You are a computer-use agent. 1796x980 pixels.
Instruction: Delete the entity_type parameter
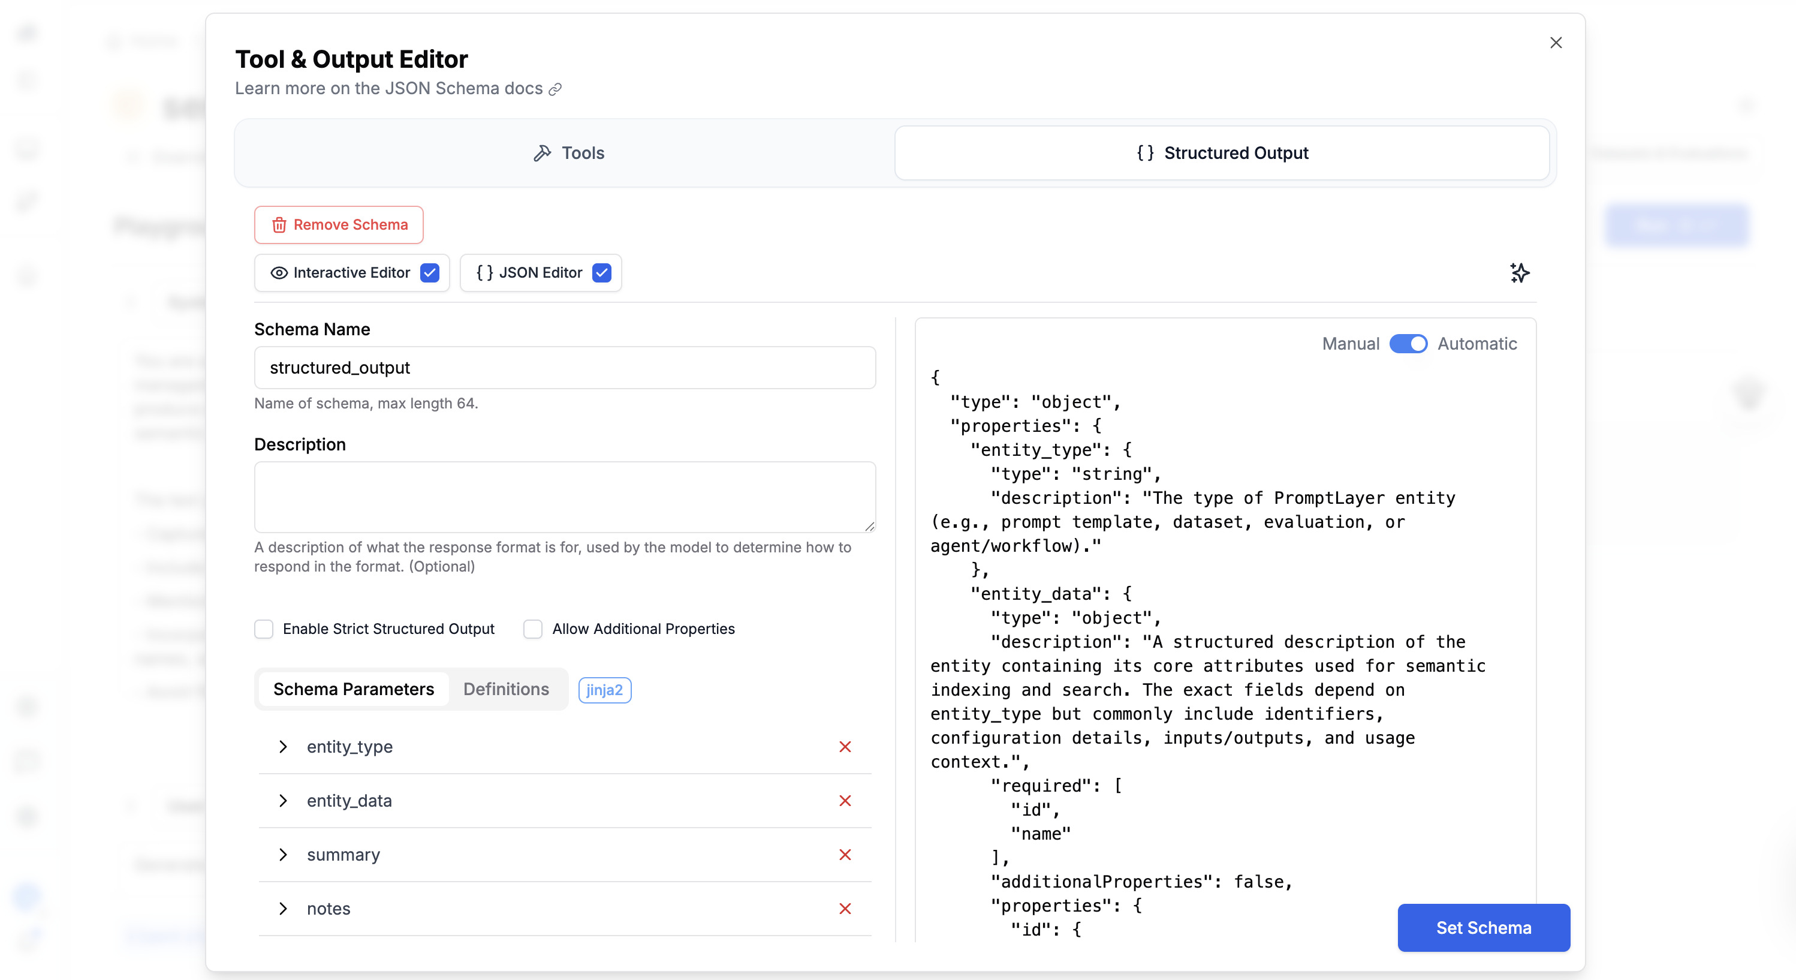click(845, 747)
